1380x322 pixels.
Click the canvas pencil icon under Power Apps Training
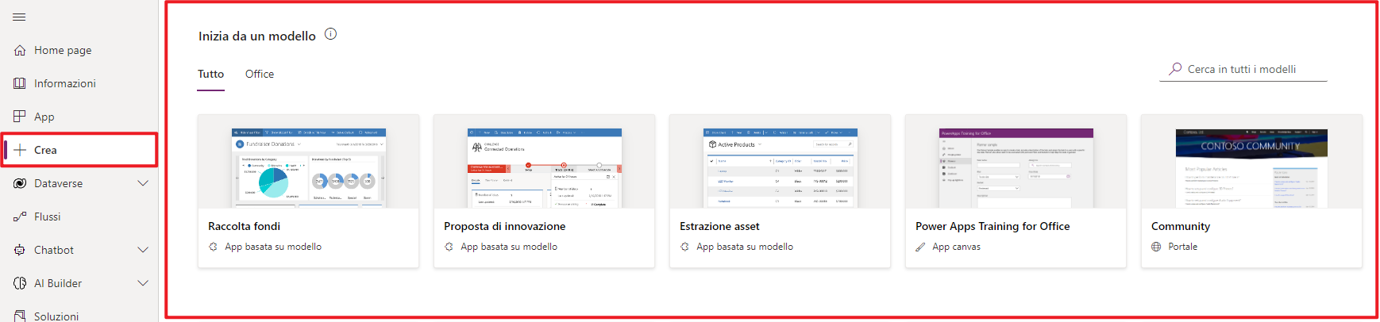click(x=920, y=247)
